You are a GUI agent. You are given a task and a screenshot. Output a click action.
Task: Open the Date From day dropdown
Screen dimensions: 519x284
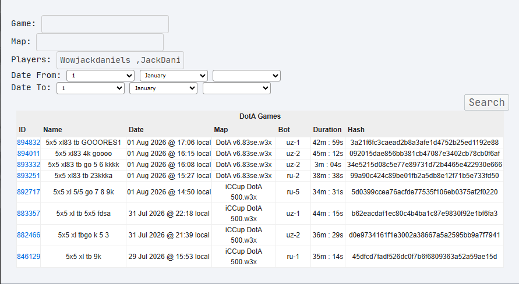click(100, 76)
